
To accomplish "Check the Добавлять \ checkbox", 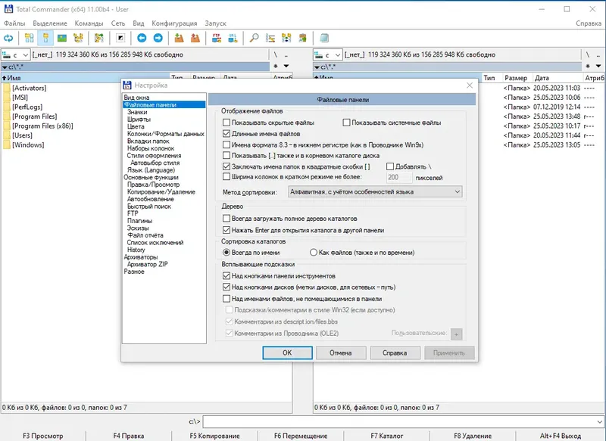I will [x=390, y=166].
